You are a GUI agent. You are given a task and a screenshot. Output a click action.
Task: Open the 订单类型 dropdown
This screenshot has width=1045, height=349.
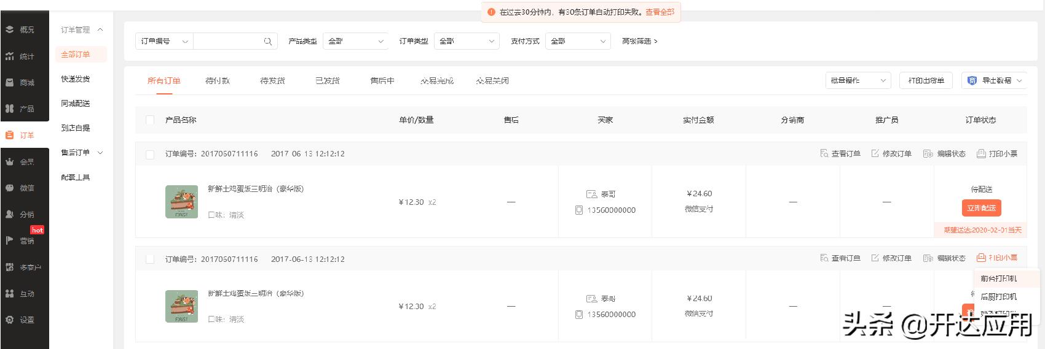(x=467, y=41)
